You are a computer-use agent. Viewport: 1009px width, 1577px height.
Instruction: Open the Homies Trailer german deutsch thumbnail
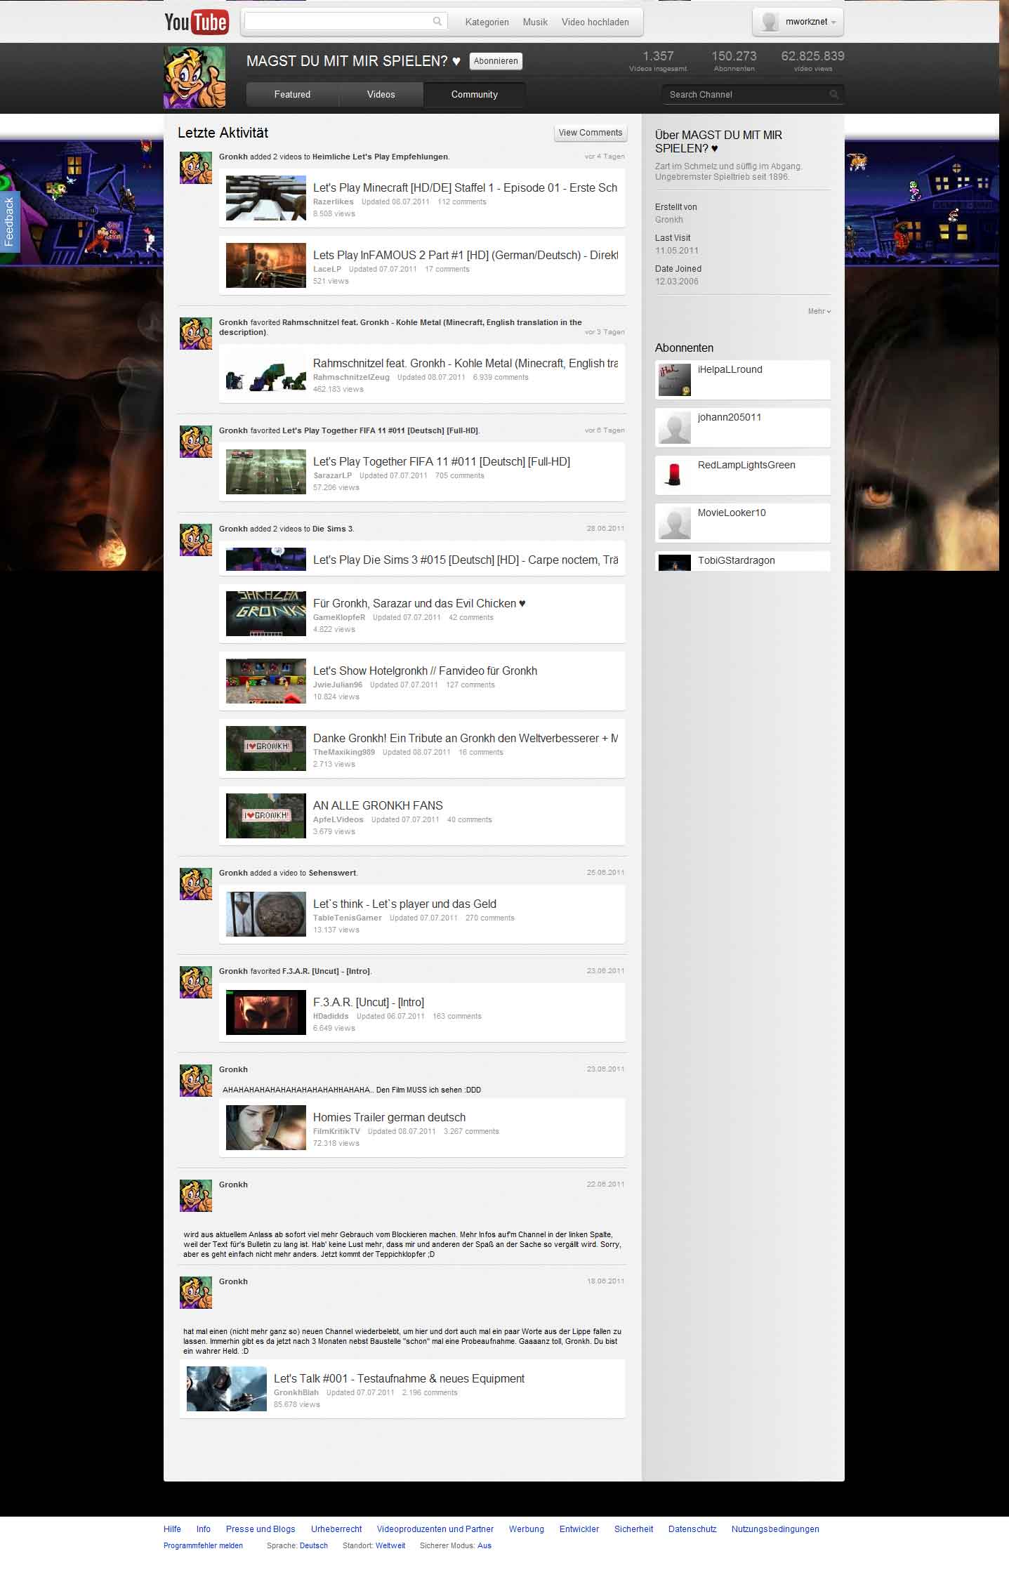click(x=265, y=1127)
